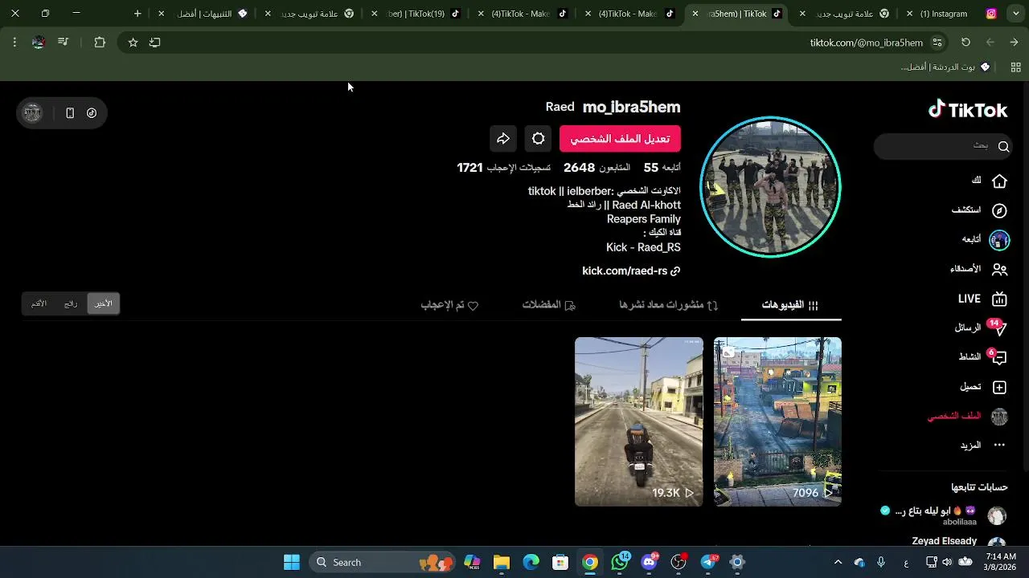Open Messages with 14 badge

tap(980, 328)
